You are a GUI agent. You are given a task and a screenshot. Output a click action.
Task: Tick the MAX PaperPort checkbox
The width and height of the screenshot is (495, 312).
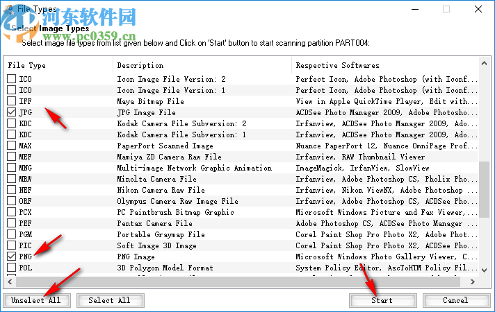tap(11, 146)
